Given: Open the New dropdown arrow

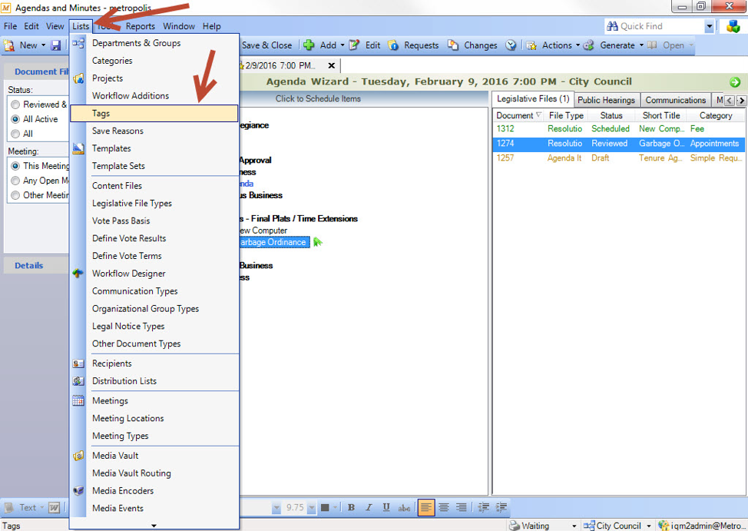Looking at the screenshot, I should point(44,45).
